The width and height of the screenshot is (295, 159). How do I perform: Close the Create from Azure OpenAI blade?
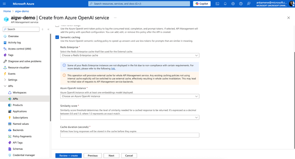tap(289, 18)
